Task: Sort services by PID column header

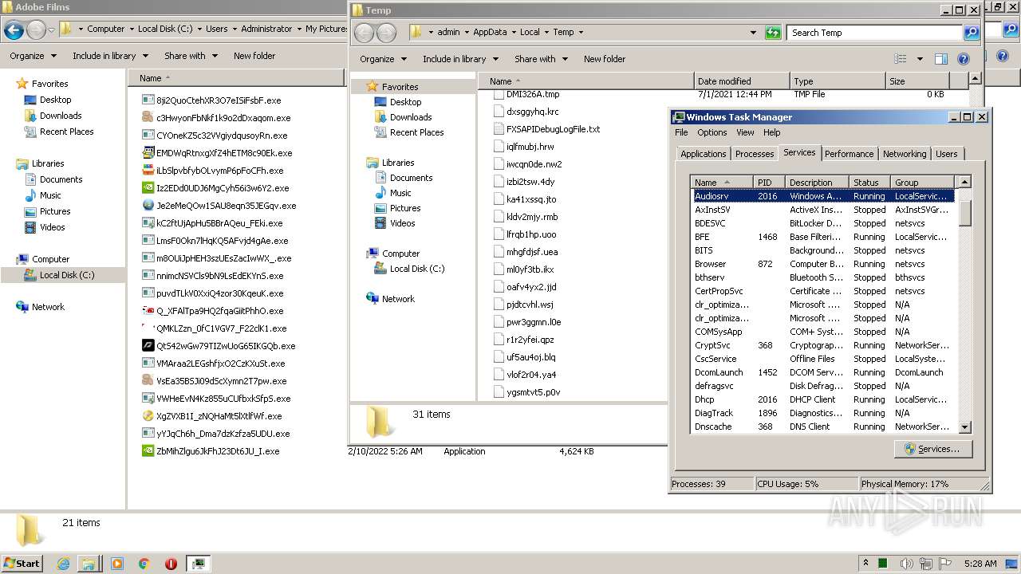Action: 769,183
